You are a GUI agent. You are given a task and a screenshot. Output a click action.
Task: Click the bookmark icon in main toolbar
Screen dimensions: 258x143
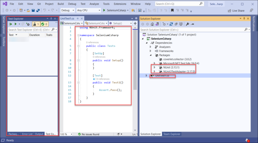click(172, 10)
